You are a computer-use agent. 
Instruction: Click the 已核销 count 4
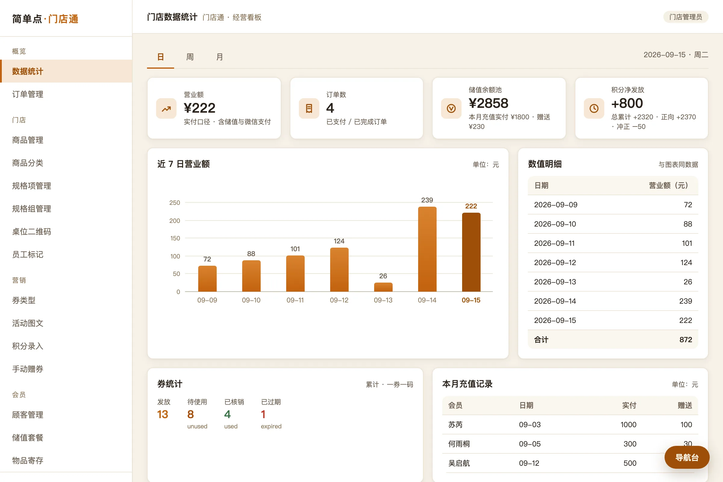point(227,415)
